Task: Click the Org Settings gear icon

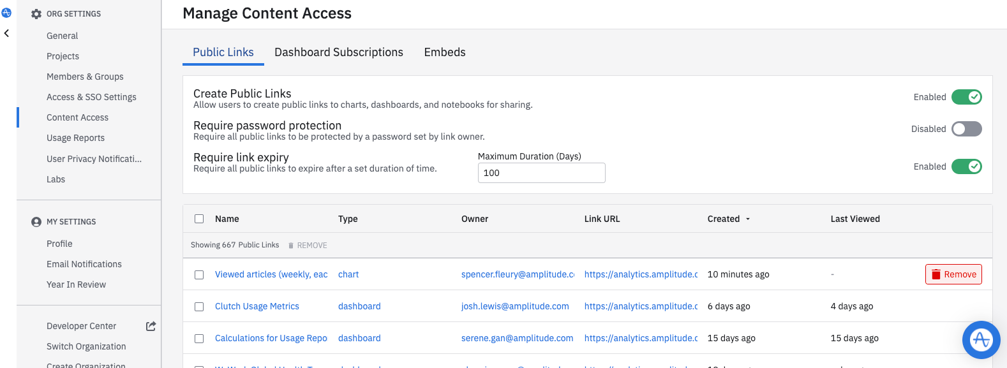Action: click(36, 14)
